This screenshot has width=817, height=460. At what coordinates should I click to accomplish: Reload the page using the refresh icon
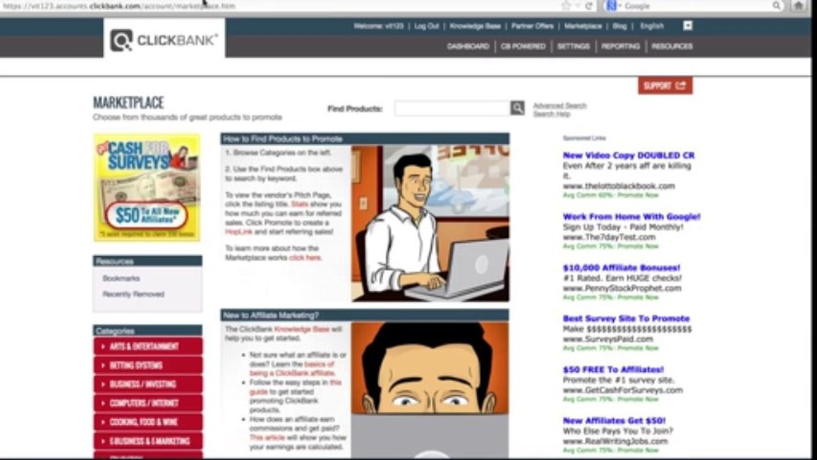click(x=588, y=6)
